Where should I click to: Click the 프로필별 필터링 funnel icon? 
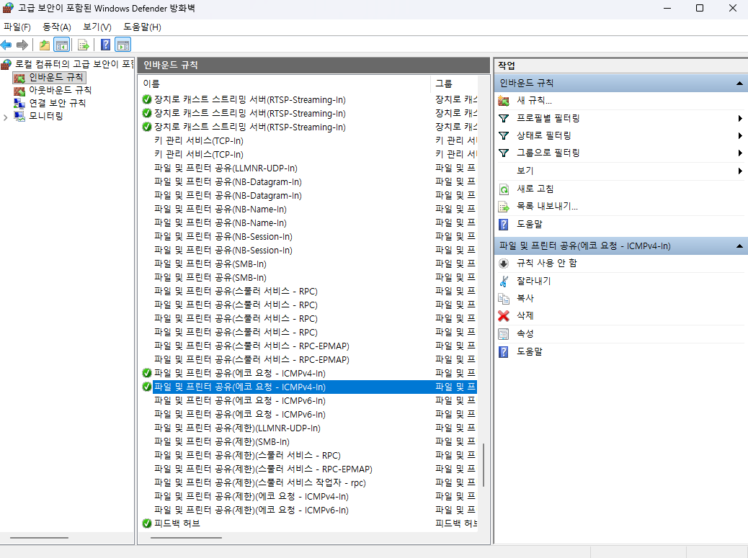click(504, 118)
